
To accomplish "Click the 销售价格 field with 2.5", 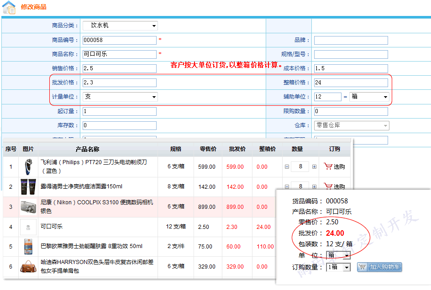I will pos(120,68).
